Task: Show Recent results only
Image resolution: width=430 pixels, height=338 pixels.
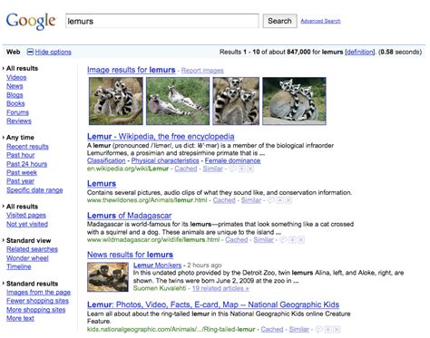Action: click(27, 147)
